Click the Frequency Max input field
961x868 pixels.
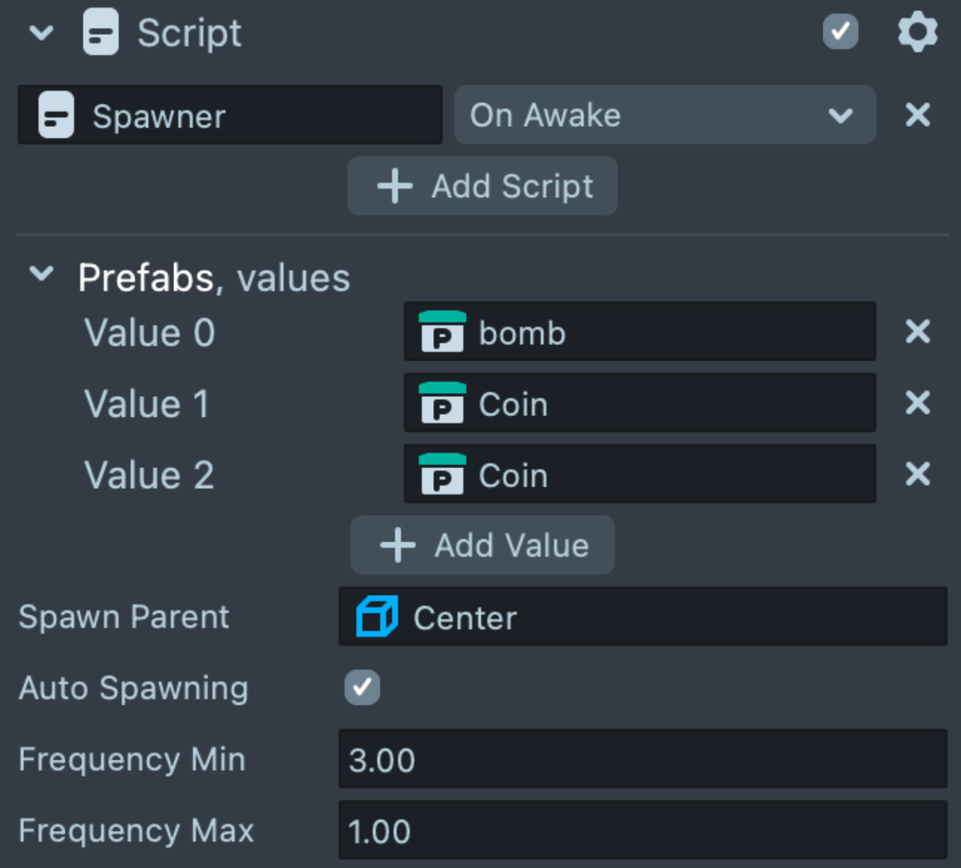pos(642,831)
